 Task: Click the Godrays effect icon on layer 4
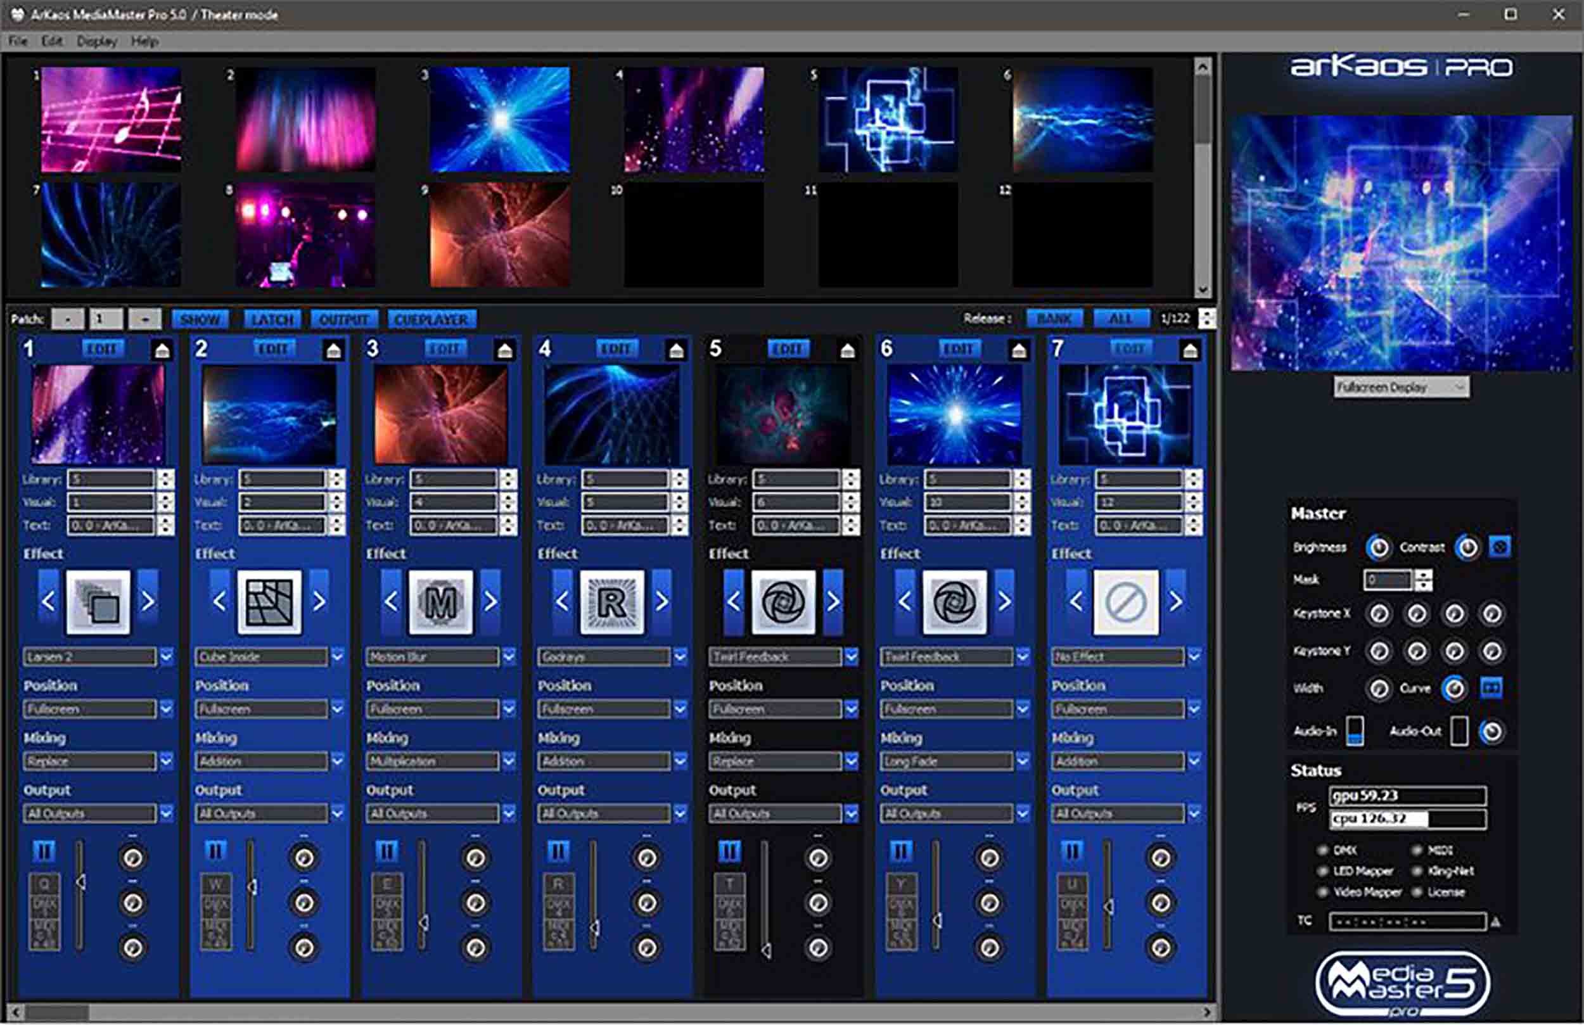click(x=612, y=602)
